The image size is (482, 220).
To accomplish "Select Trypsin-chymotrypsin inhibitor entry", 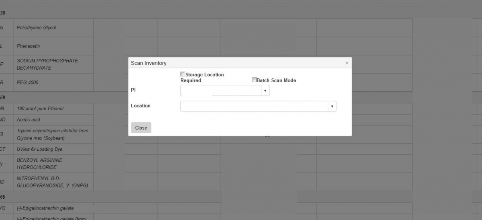I will [53, 134].
